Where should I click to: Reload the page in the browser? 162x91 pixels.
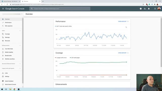7,4
